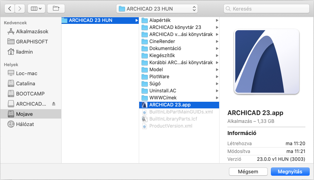This screenshot has width=314, height=180.
Task: Click ARCHICAD 23.app title in preview
Action: [255, 113]
